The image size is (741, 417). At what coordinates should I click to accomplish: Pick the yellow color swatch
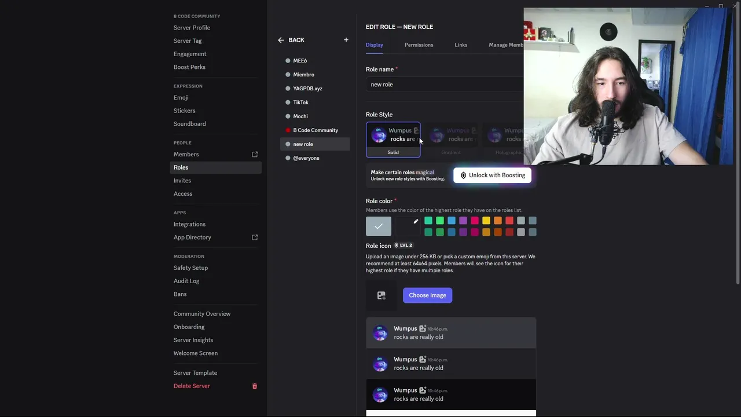tap(486, 221)
